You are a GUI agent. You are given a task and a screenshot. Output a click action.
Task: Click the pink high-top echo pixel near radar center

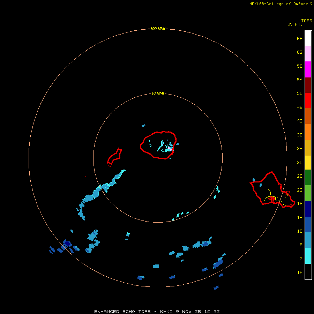(x=170, y=149)
